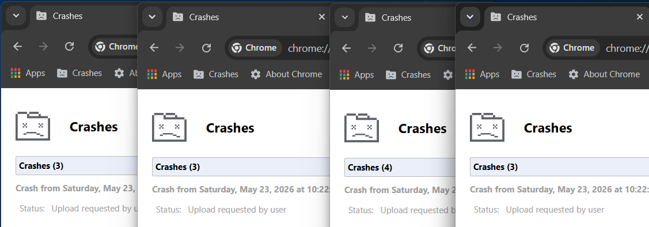Focus the chrome:// address field in rightmost window
Image resolution: width=649 pixels, height=227 pixels.
coord(627,48)
